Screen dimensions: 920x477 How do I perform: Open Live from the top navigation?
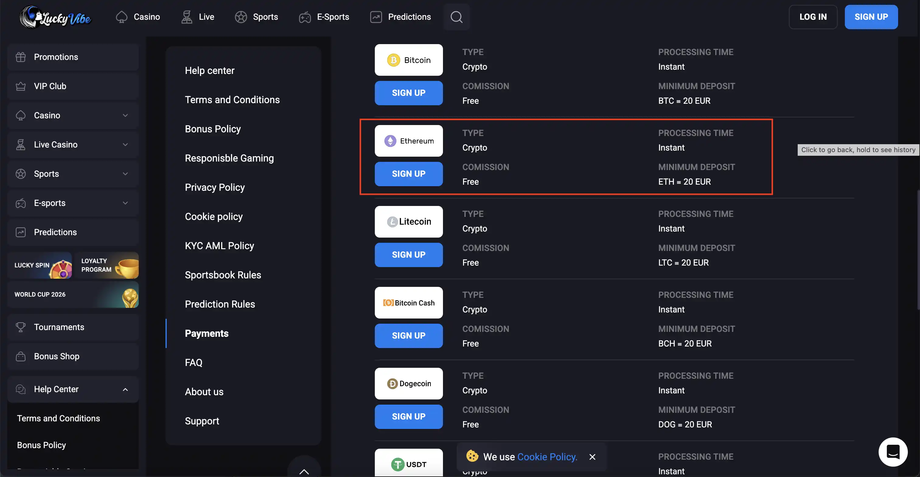tap(197, 17)
